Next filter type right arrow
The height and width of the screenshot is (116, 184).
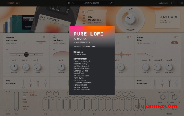coord(156,43)
